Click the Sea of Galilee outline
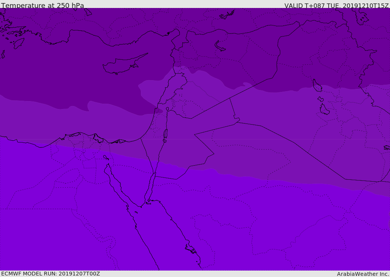Viewport: 390px width, 277px height. [x=168, y=109]
